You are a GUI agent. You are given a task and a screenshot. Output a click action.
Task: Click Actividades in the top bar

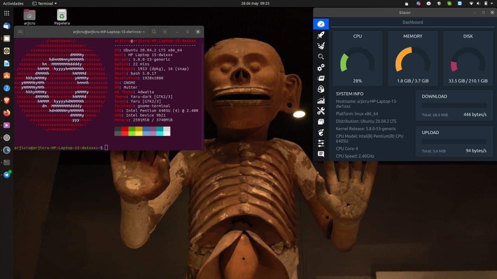[13, 3]
